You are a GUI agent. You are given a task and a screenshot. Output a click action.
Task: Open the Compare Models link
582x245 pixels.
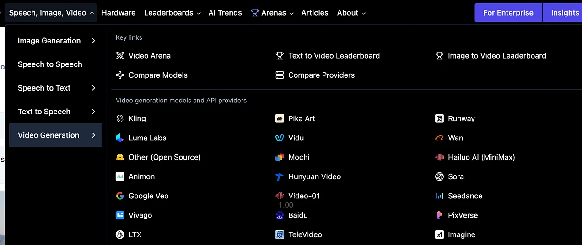(158, 75)
